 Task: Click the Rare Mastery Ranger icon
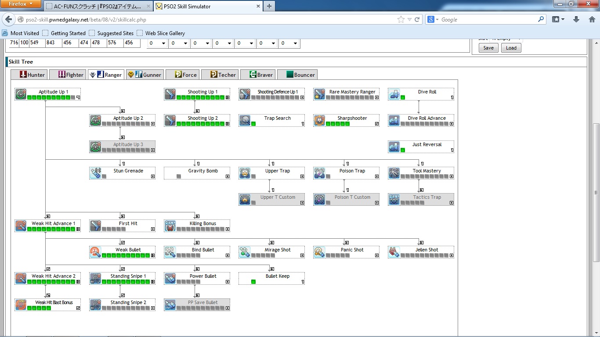point(319,94)
